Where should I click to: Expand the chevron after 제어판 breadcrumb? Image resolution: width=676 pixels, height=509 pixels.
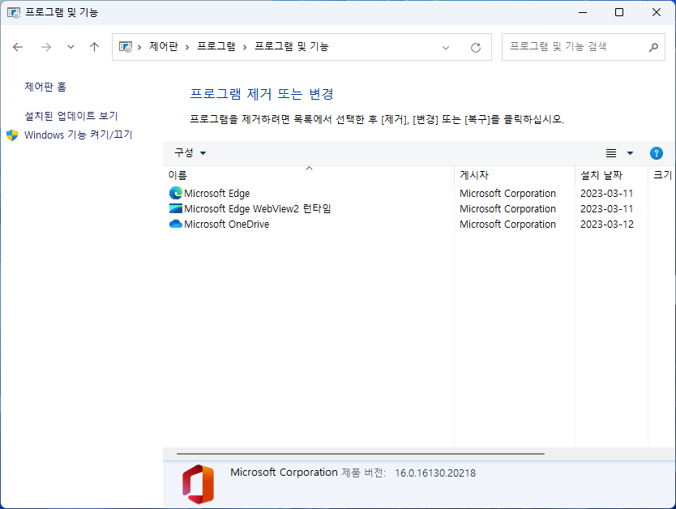click(x=187, y=47)
